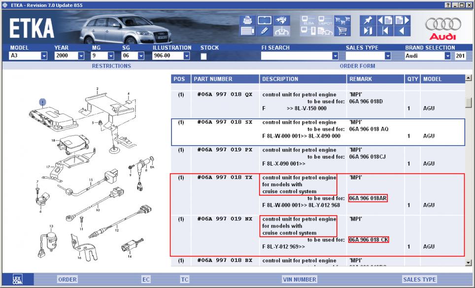Click the Audi rings logo
The width and height of the screenshot is (475, 288).
443,24
